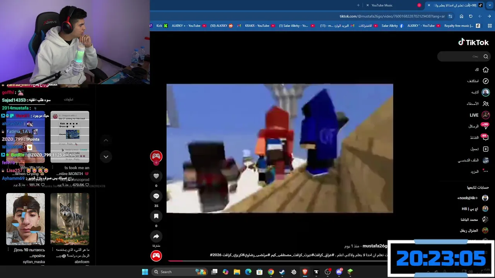This screenshot has width=495, height=278.
Task: Open the wolf video thumbnail by abnfoxm
Action: (x=70, y=219)
